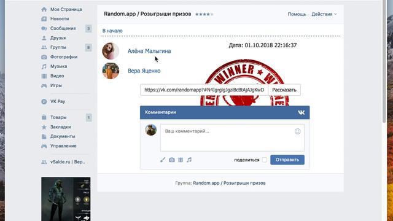This screenshot has width=393, height=221.
Task: Click the Сообщения unread counter badge
Action: [x=88, y=29]
